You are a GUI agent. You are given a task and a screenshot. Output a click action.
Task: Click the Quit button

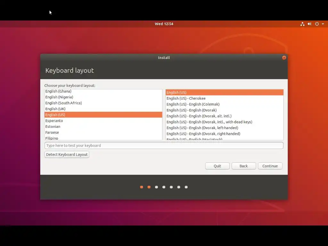click(x=217, y=166)
